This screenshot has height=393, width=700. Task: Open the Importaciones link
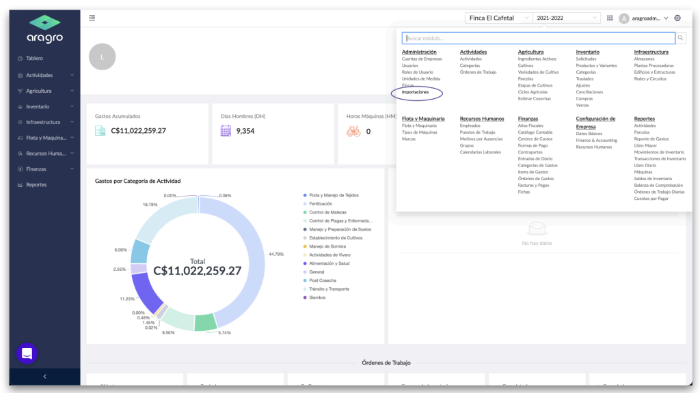point(415,92)
